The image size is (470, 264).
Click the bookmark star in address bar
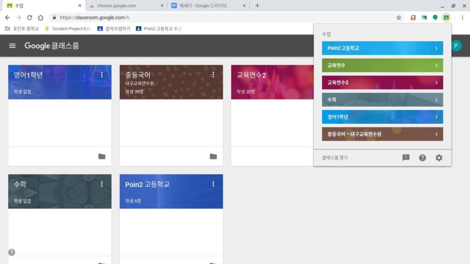point(398,17)
